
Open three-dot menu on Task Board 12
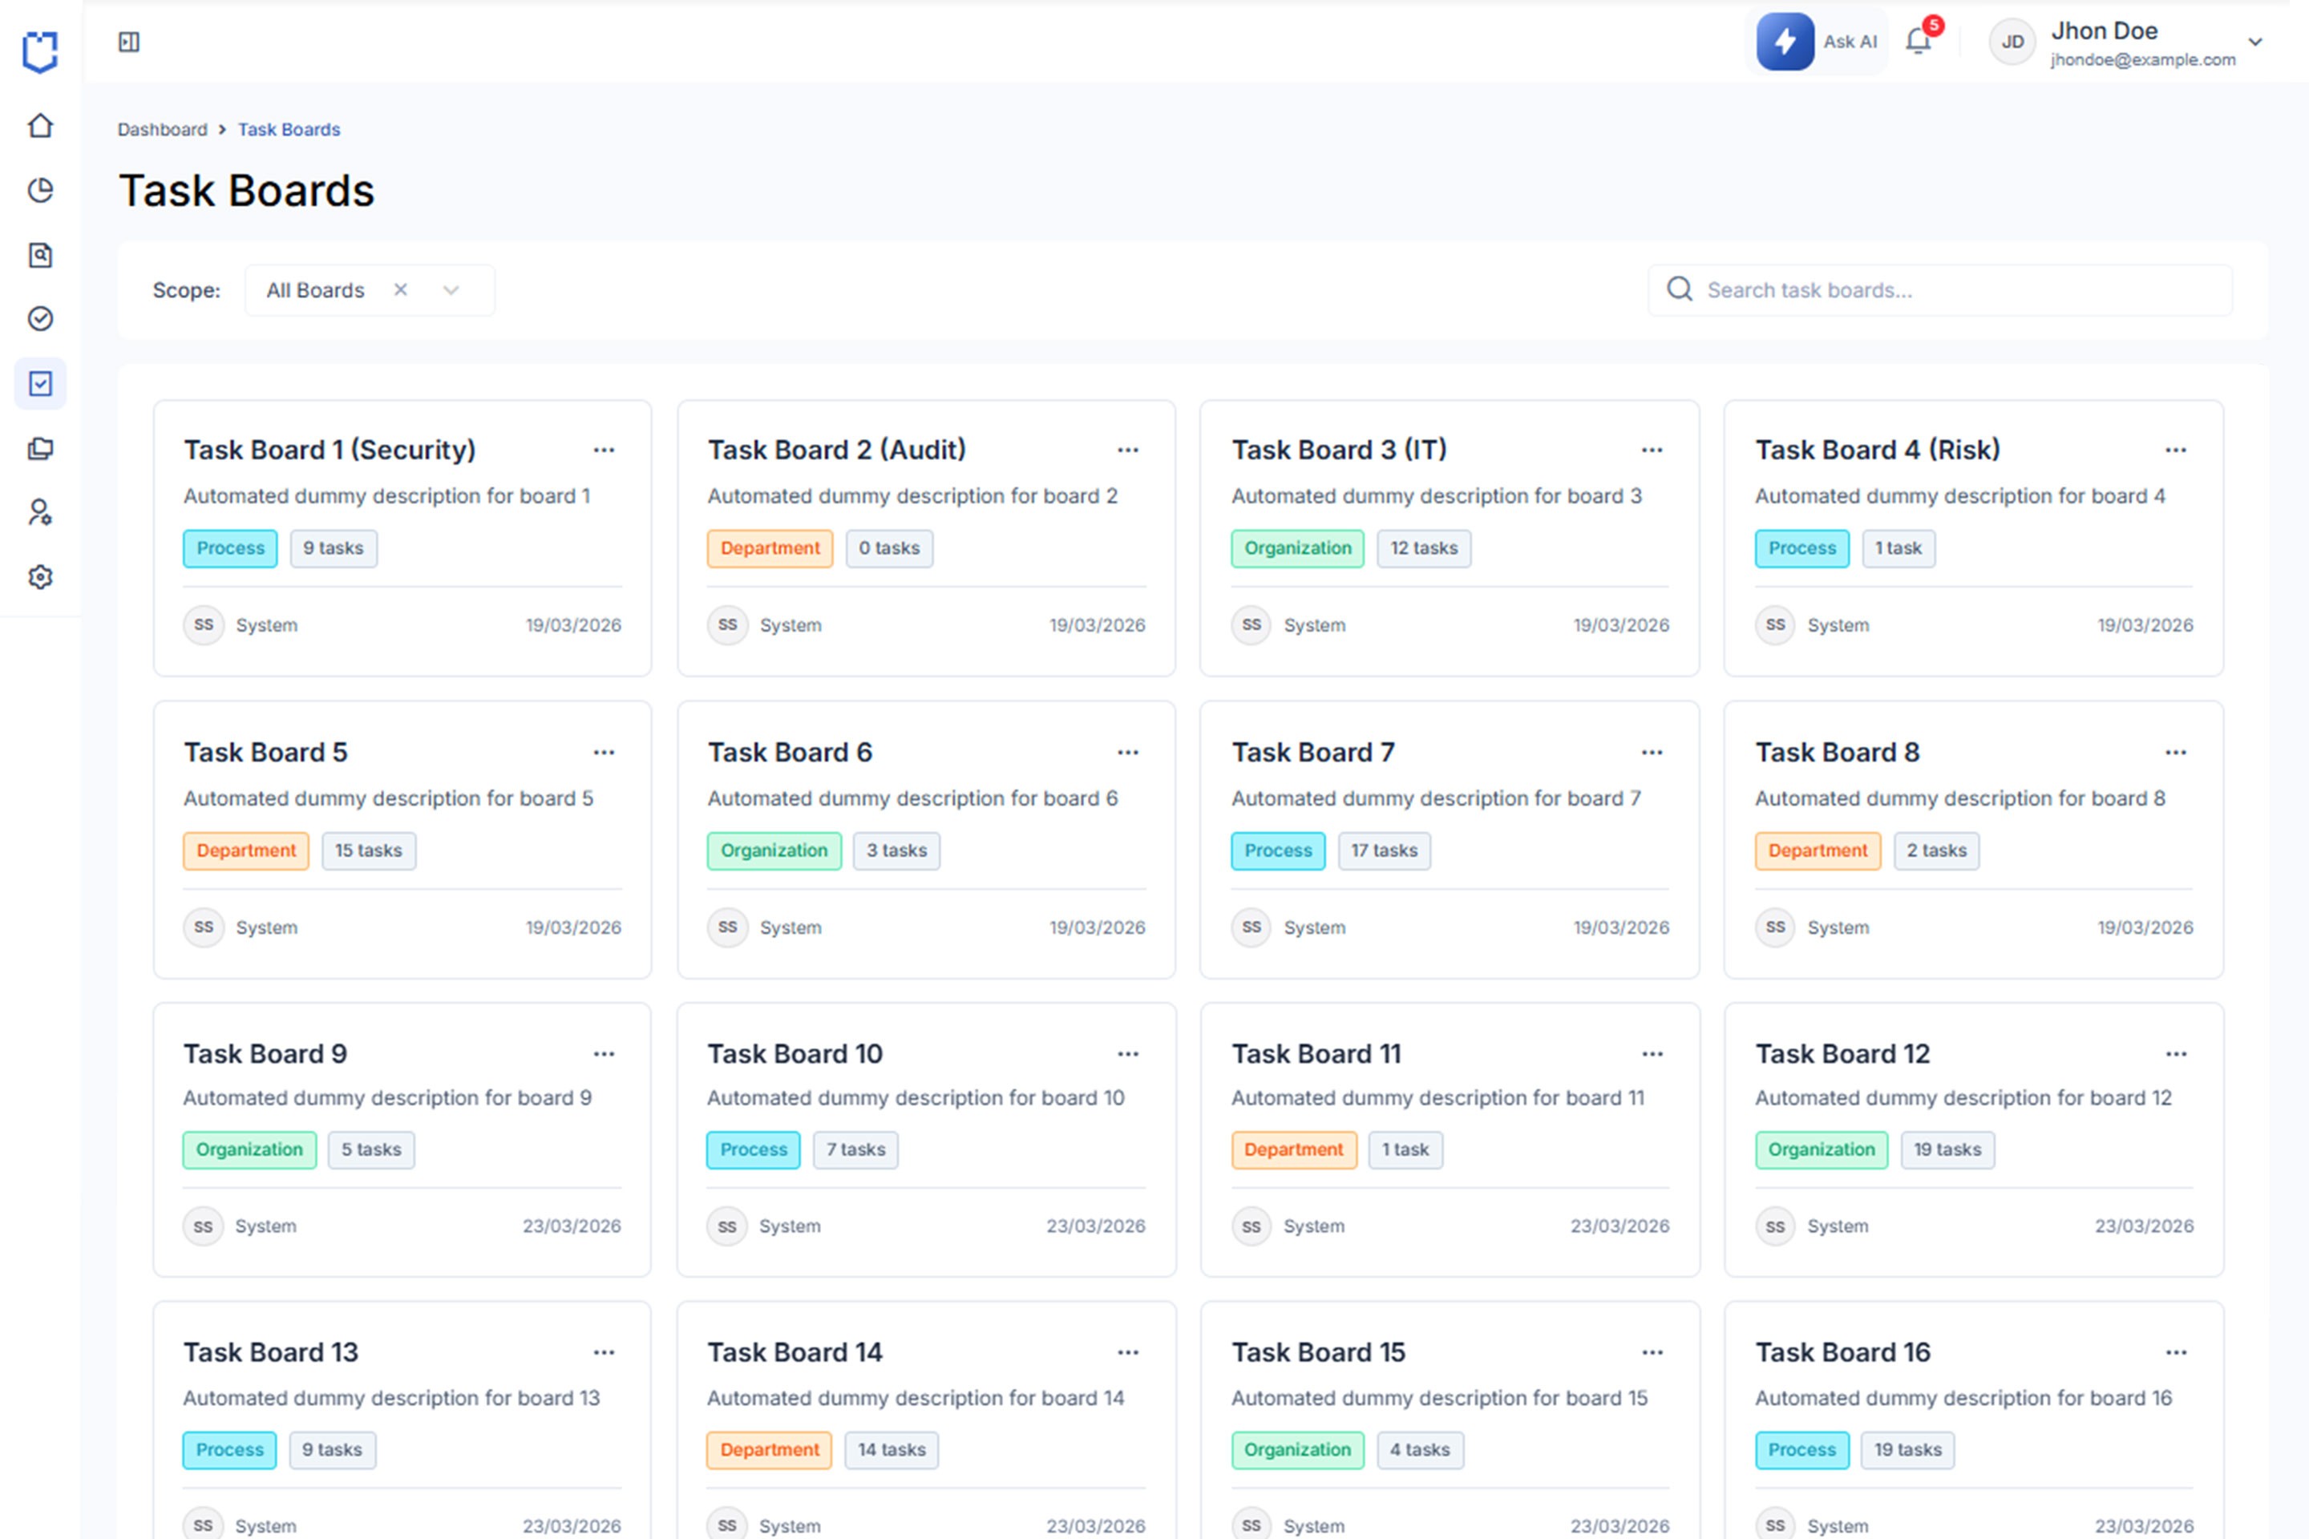(x=2177, y=1054)
